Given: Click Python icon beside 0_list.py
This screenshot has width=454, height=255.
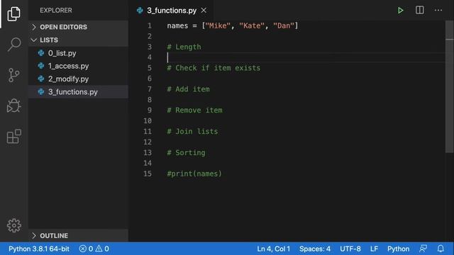Looking at the screenshot, I should (x=41, y=53).
